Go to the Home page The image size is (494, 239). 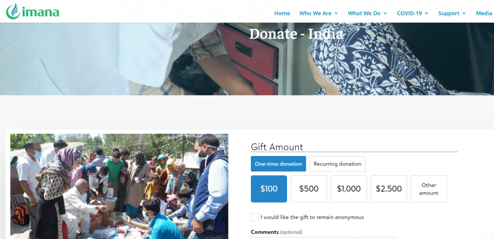282,13
